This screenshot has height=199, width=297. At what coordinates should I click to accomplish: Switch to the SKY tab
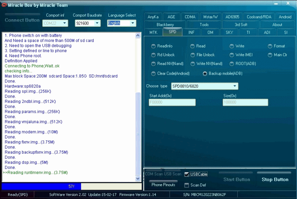(x=229, y=32)
